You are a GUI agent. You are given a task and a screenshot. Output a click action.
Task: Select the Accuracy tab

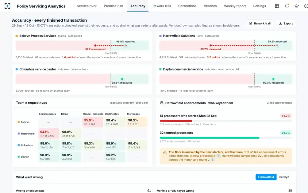[x=138, y=6]
